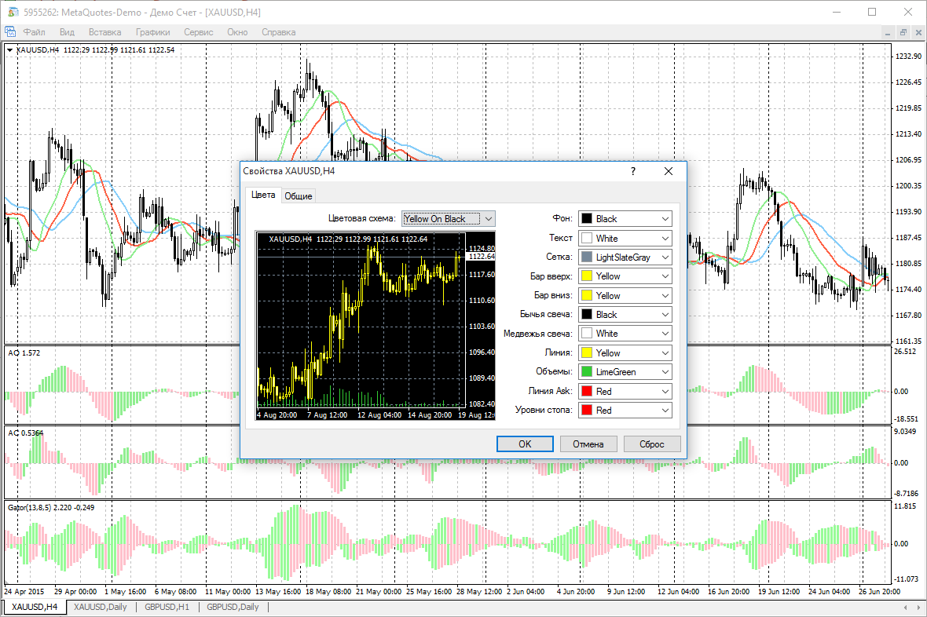This screenshot has height=617, width=927.
Task: Restore down the chart child window
Action: [903, 32]
